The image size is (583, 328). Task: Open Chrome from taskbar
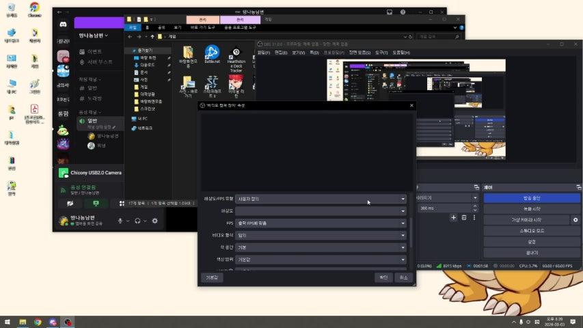click(38, 322)
